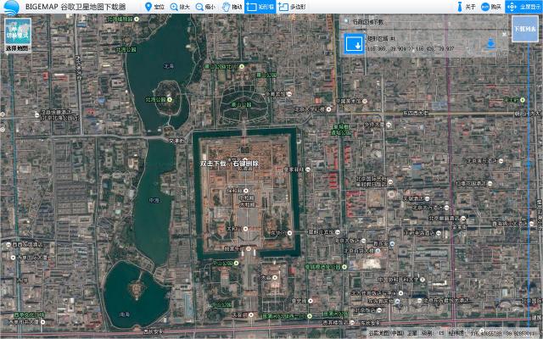Viewport: 543px width, 339px height.
Task: Click the 双击下载，右键删除 label on the map
Action: pyautogui.click(x=229, y=163)
